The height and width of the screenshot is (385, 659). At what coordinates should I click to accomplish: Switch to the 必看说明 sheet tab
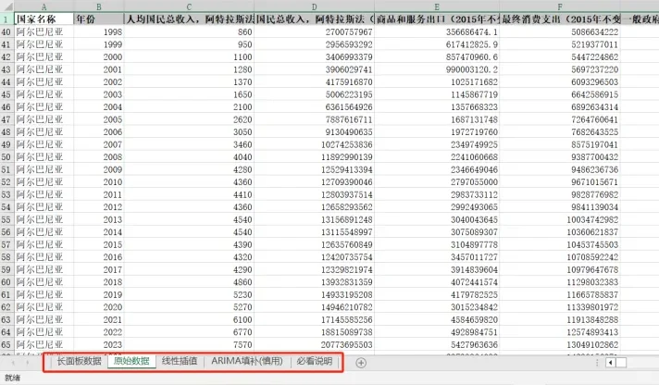(315, 361)
